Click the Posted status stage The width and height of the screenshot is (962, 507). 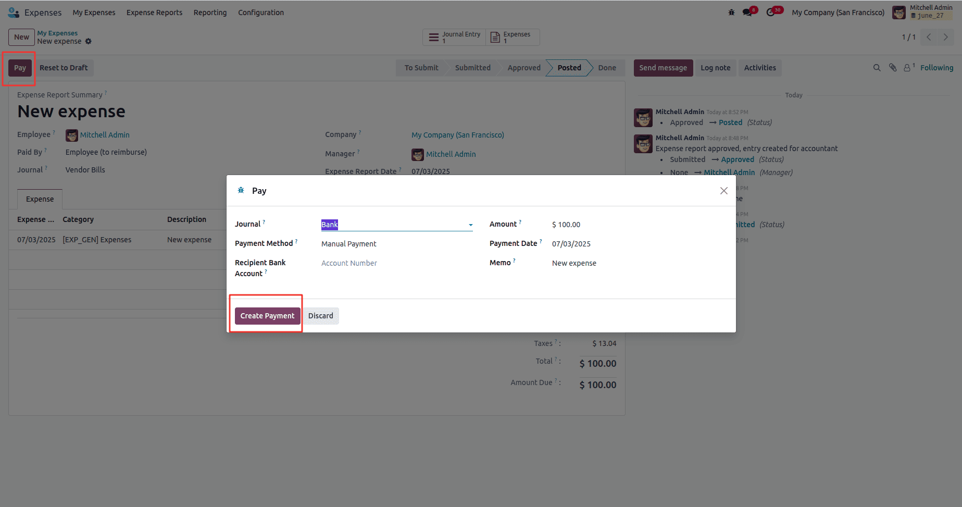tap(569, 68)
